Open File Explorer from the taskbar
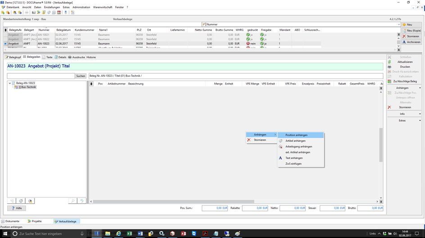Screen dimensions: 425x238 (108, 234)
